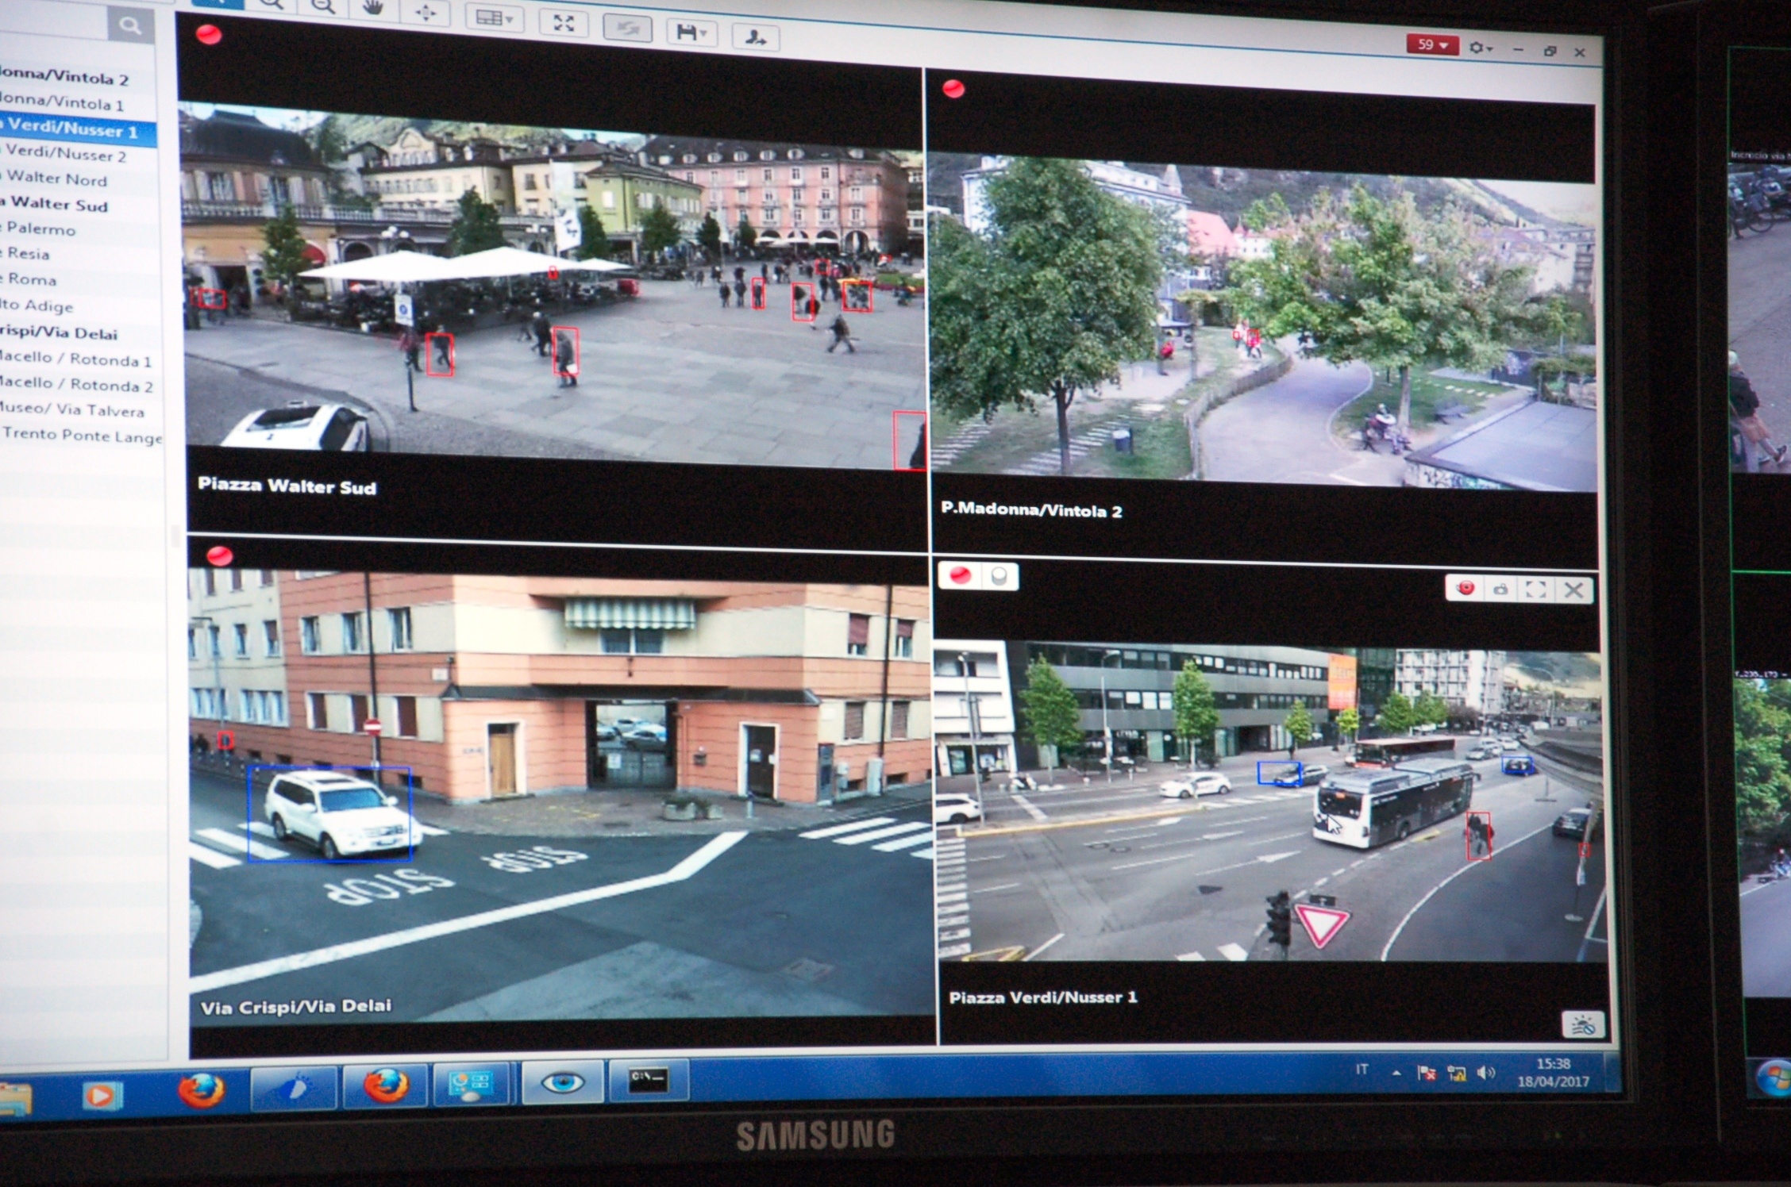Image resolution: width=1791 pixels, height=1187 pixels.
Task: Select the hand pan tool
Action: pos(372,10)
